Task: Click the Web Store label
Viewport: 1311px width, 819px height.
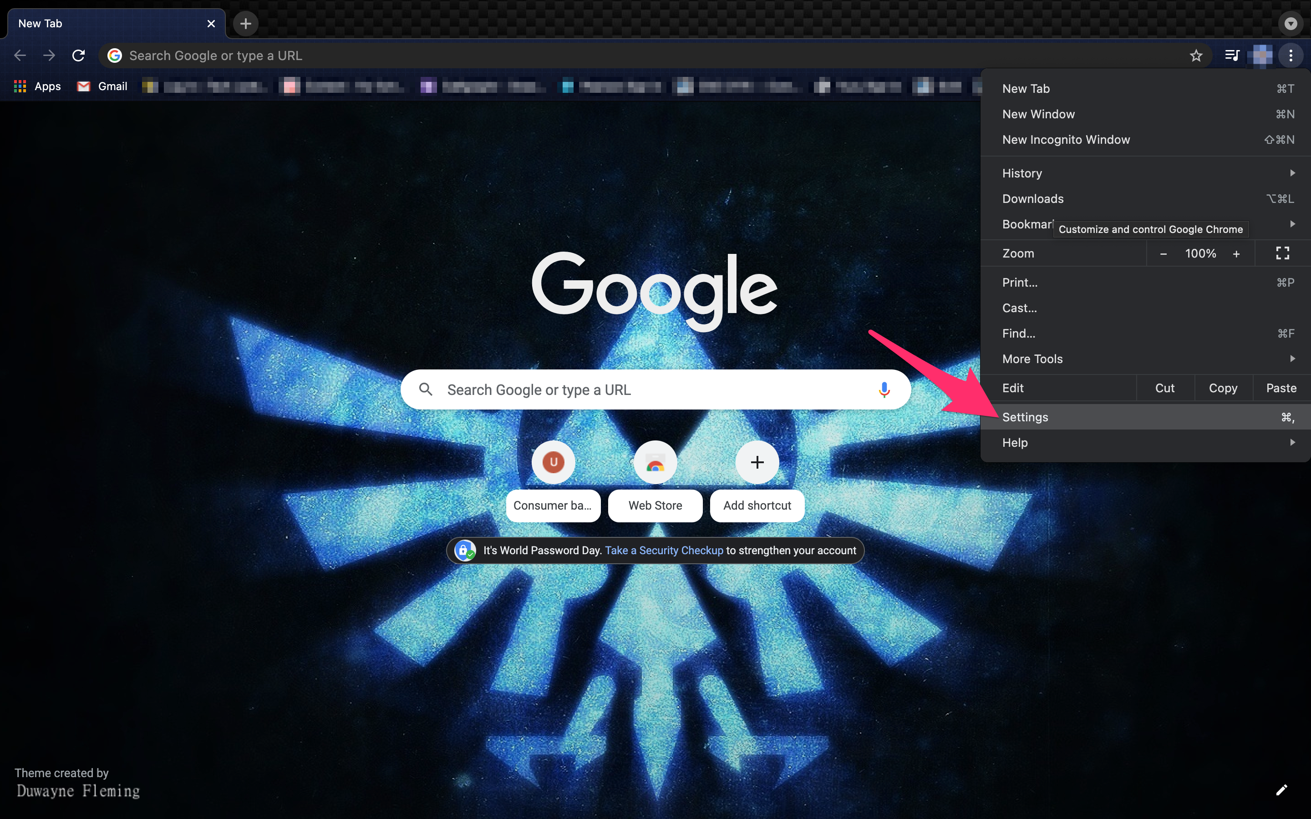Action: (x=655, y=506)
